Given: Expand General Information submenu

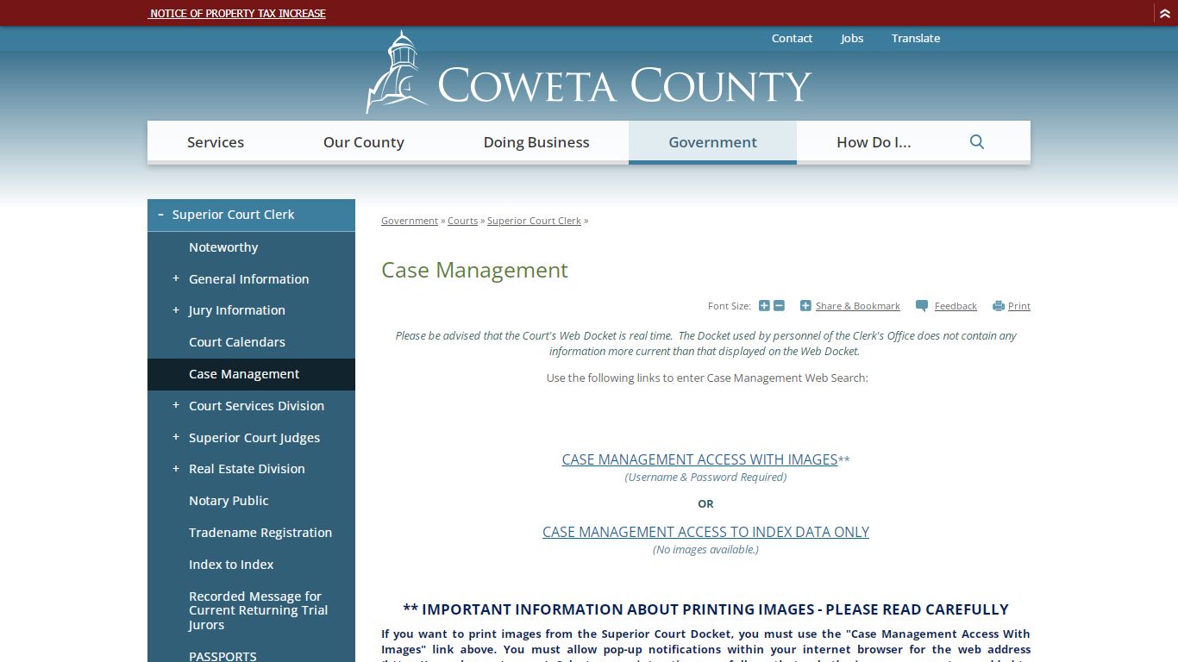Looking at the screenshot, I should (x=176, y=278).
